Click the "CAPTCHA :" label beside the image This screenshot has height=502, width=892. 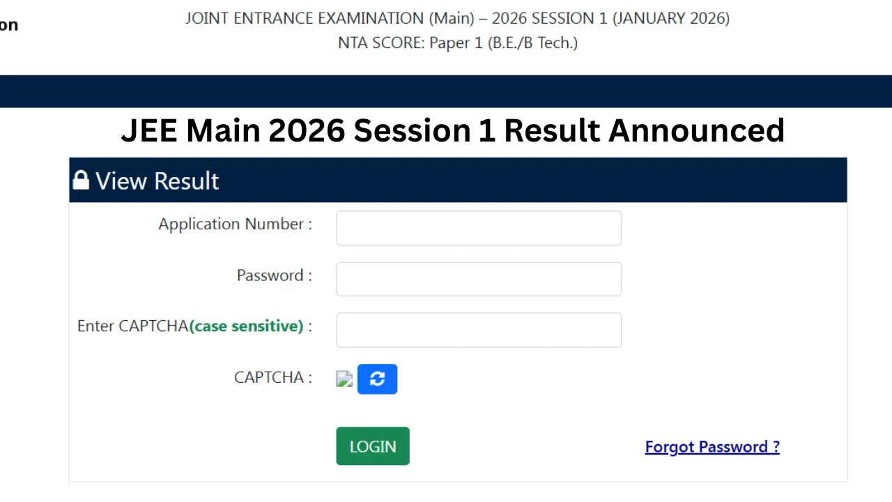click(x=272, y=377)
